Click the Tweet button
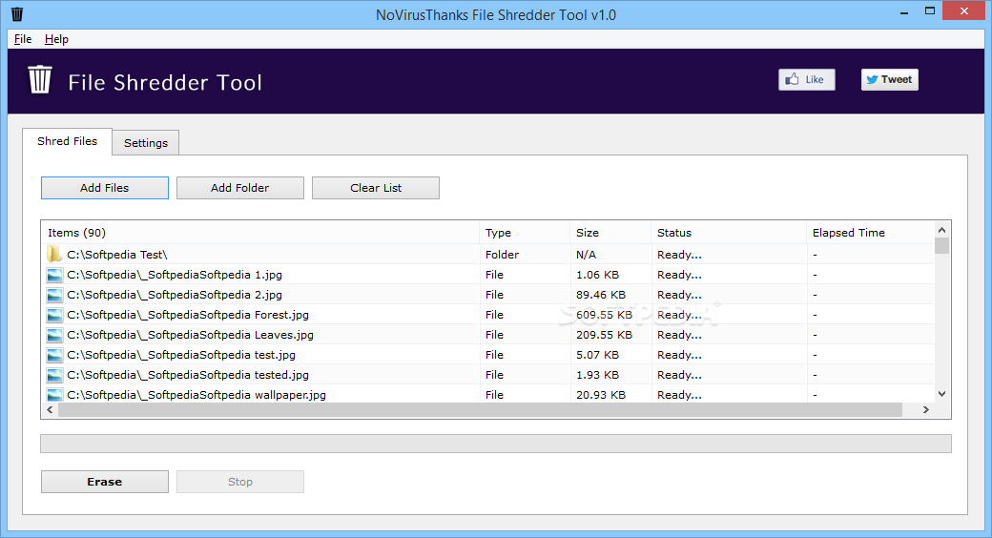 [890, 80]
